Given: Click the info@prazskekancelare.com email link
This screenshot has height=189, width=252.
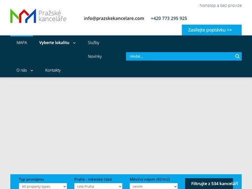Looking at the screenshot, I should coord(114,18).
